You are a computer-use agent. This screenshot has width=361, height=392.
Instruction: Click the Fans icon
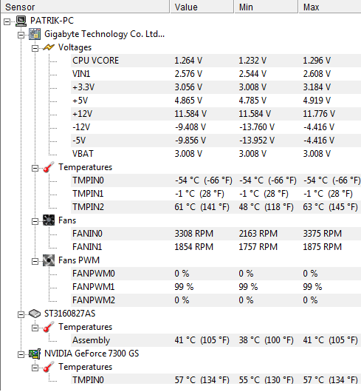(x=49, y=220)
